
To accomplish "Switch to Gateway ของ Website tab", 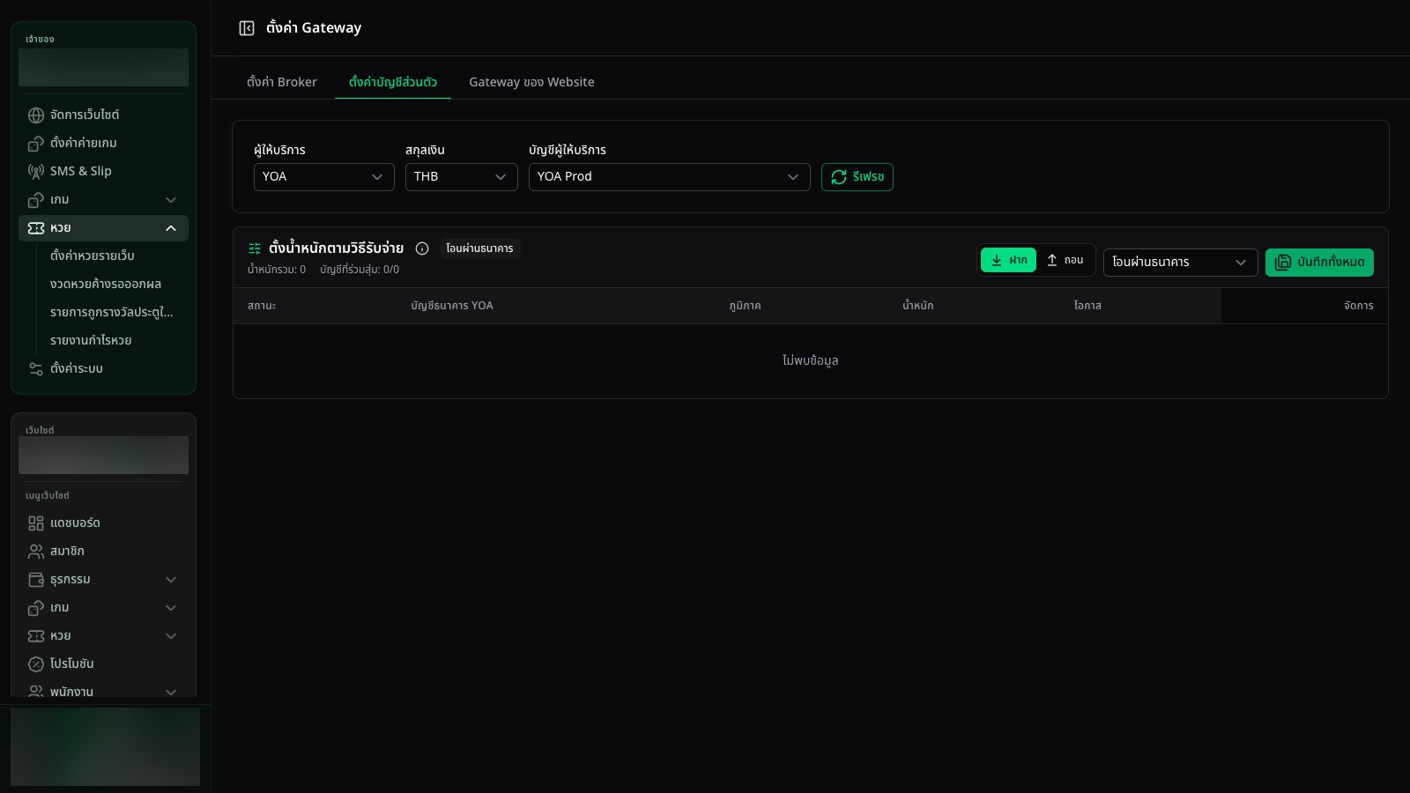I will click(531, 82).
